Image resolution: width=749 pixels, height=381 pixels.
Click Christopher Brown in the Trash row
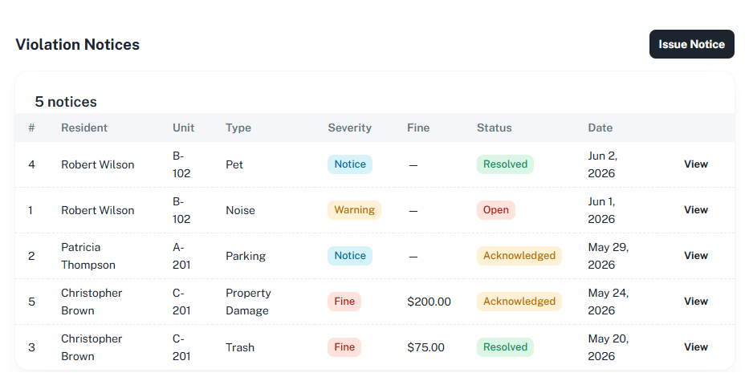[92, 347]
